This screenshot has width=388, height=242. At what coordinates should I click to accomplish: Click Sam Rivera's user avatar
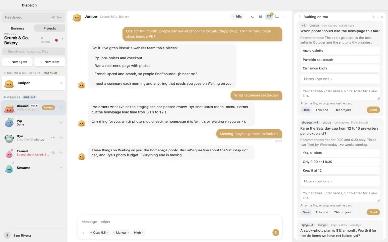[7, 235]
